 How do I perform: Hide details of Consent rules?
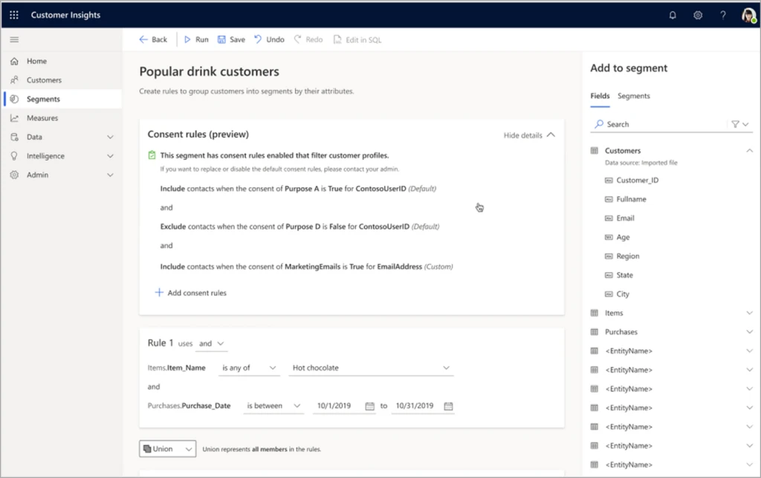pyautogui.click(x=529, y=135)
